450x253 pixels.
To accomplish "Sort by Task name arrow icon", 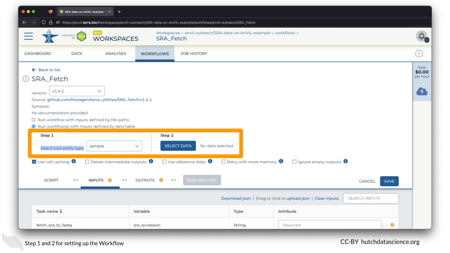I will click(x=61, y=211).
